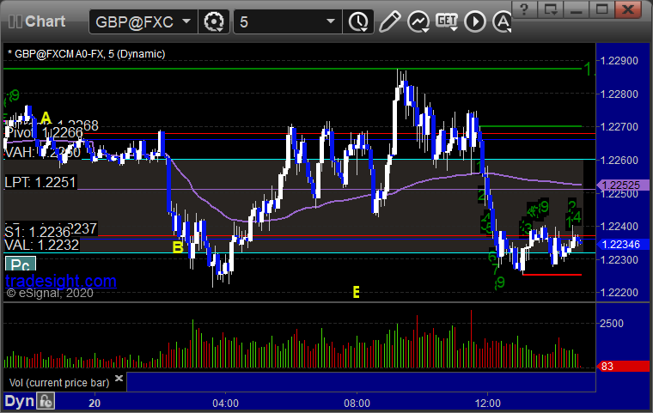Open chart settings gear icon
The height and width of the screenshot is (413, 653).
214,21
